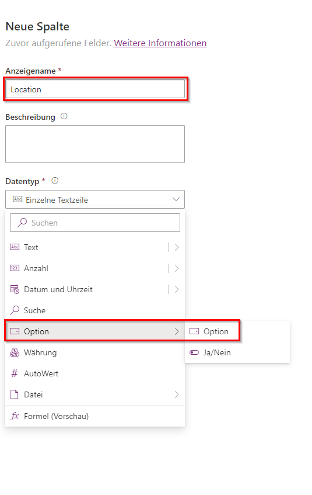Screen dimensions: 312x495
Task: Click the Datentyp info icon
Action: click(x=55, y=181)
